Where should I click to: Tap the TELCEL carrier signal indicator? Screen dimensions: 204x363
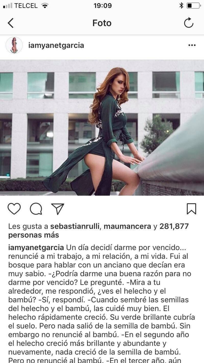tap(20, 6)
